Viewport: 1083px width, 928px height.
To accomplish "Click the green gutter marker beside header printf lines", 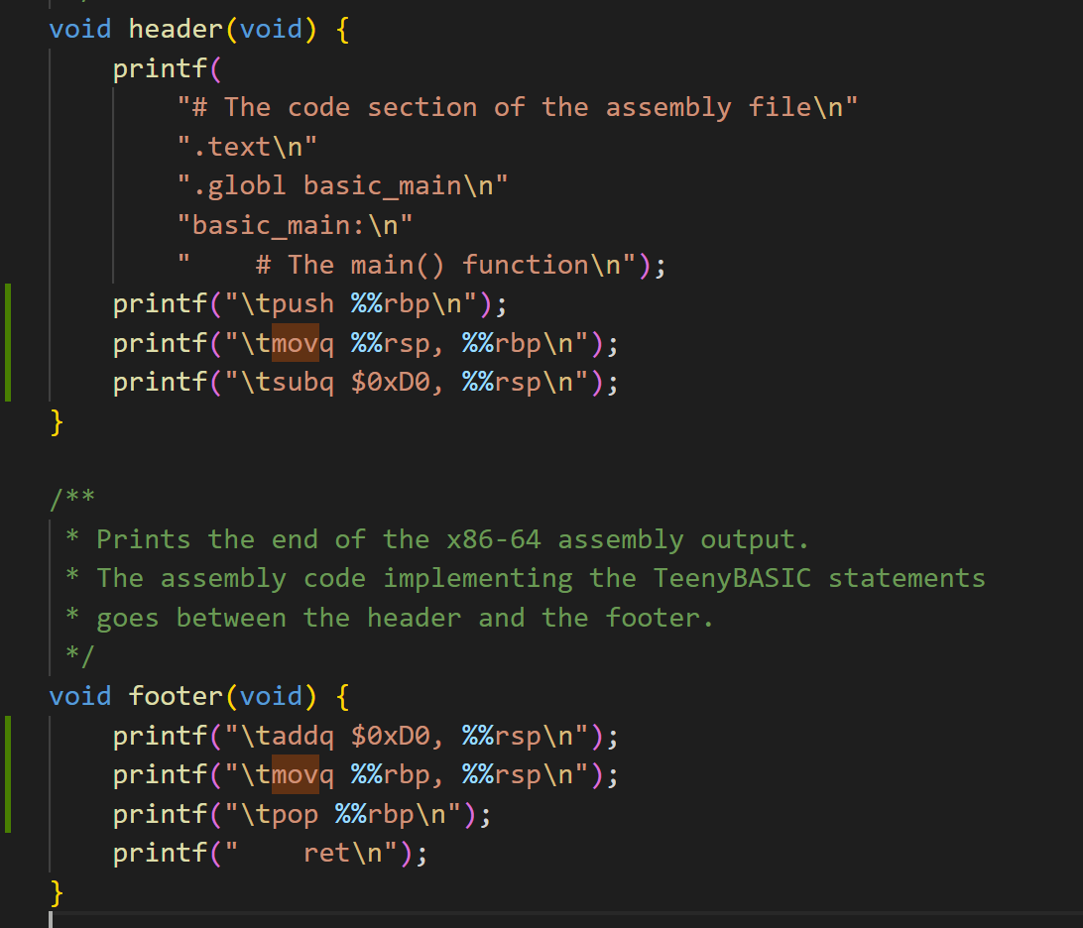I will (8, 342).
